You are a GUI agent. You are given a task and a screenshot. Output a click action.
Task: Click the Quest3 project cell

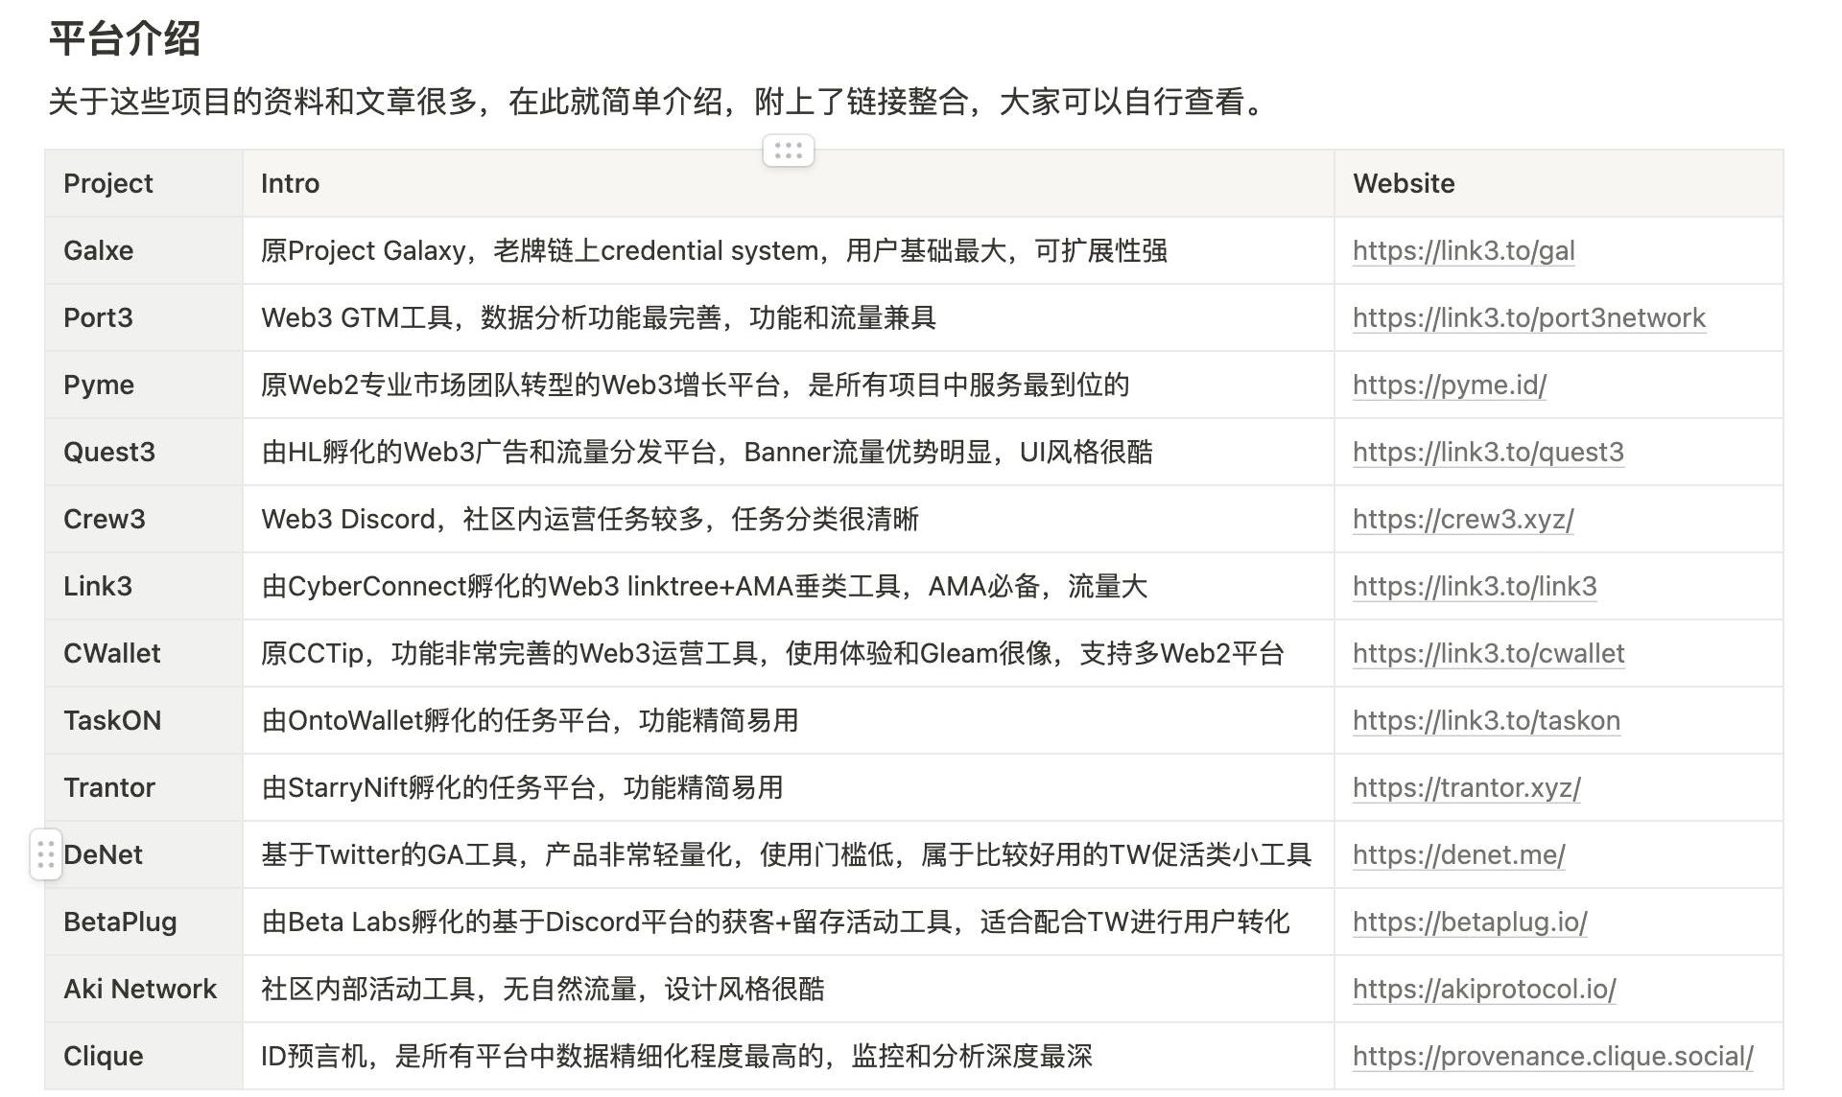pyautogui.click(x=144, y=452)
